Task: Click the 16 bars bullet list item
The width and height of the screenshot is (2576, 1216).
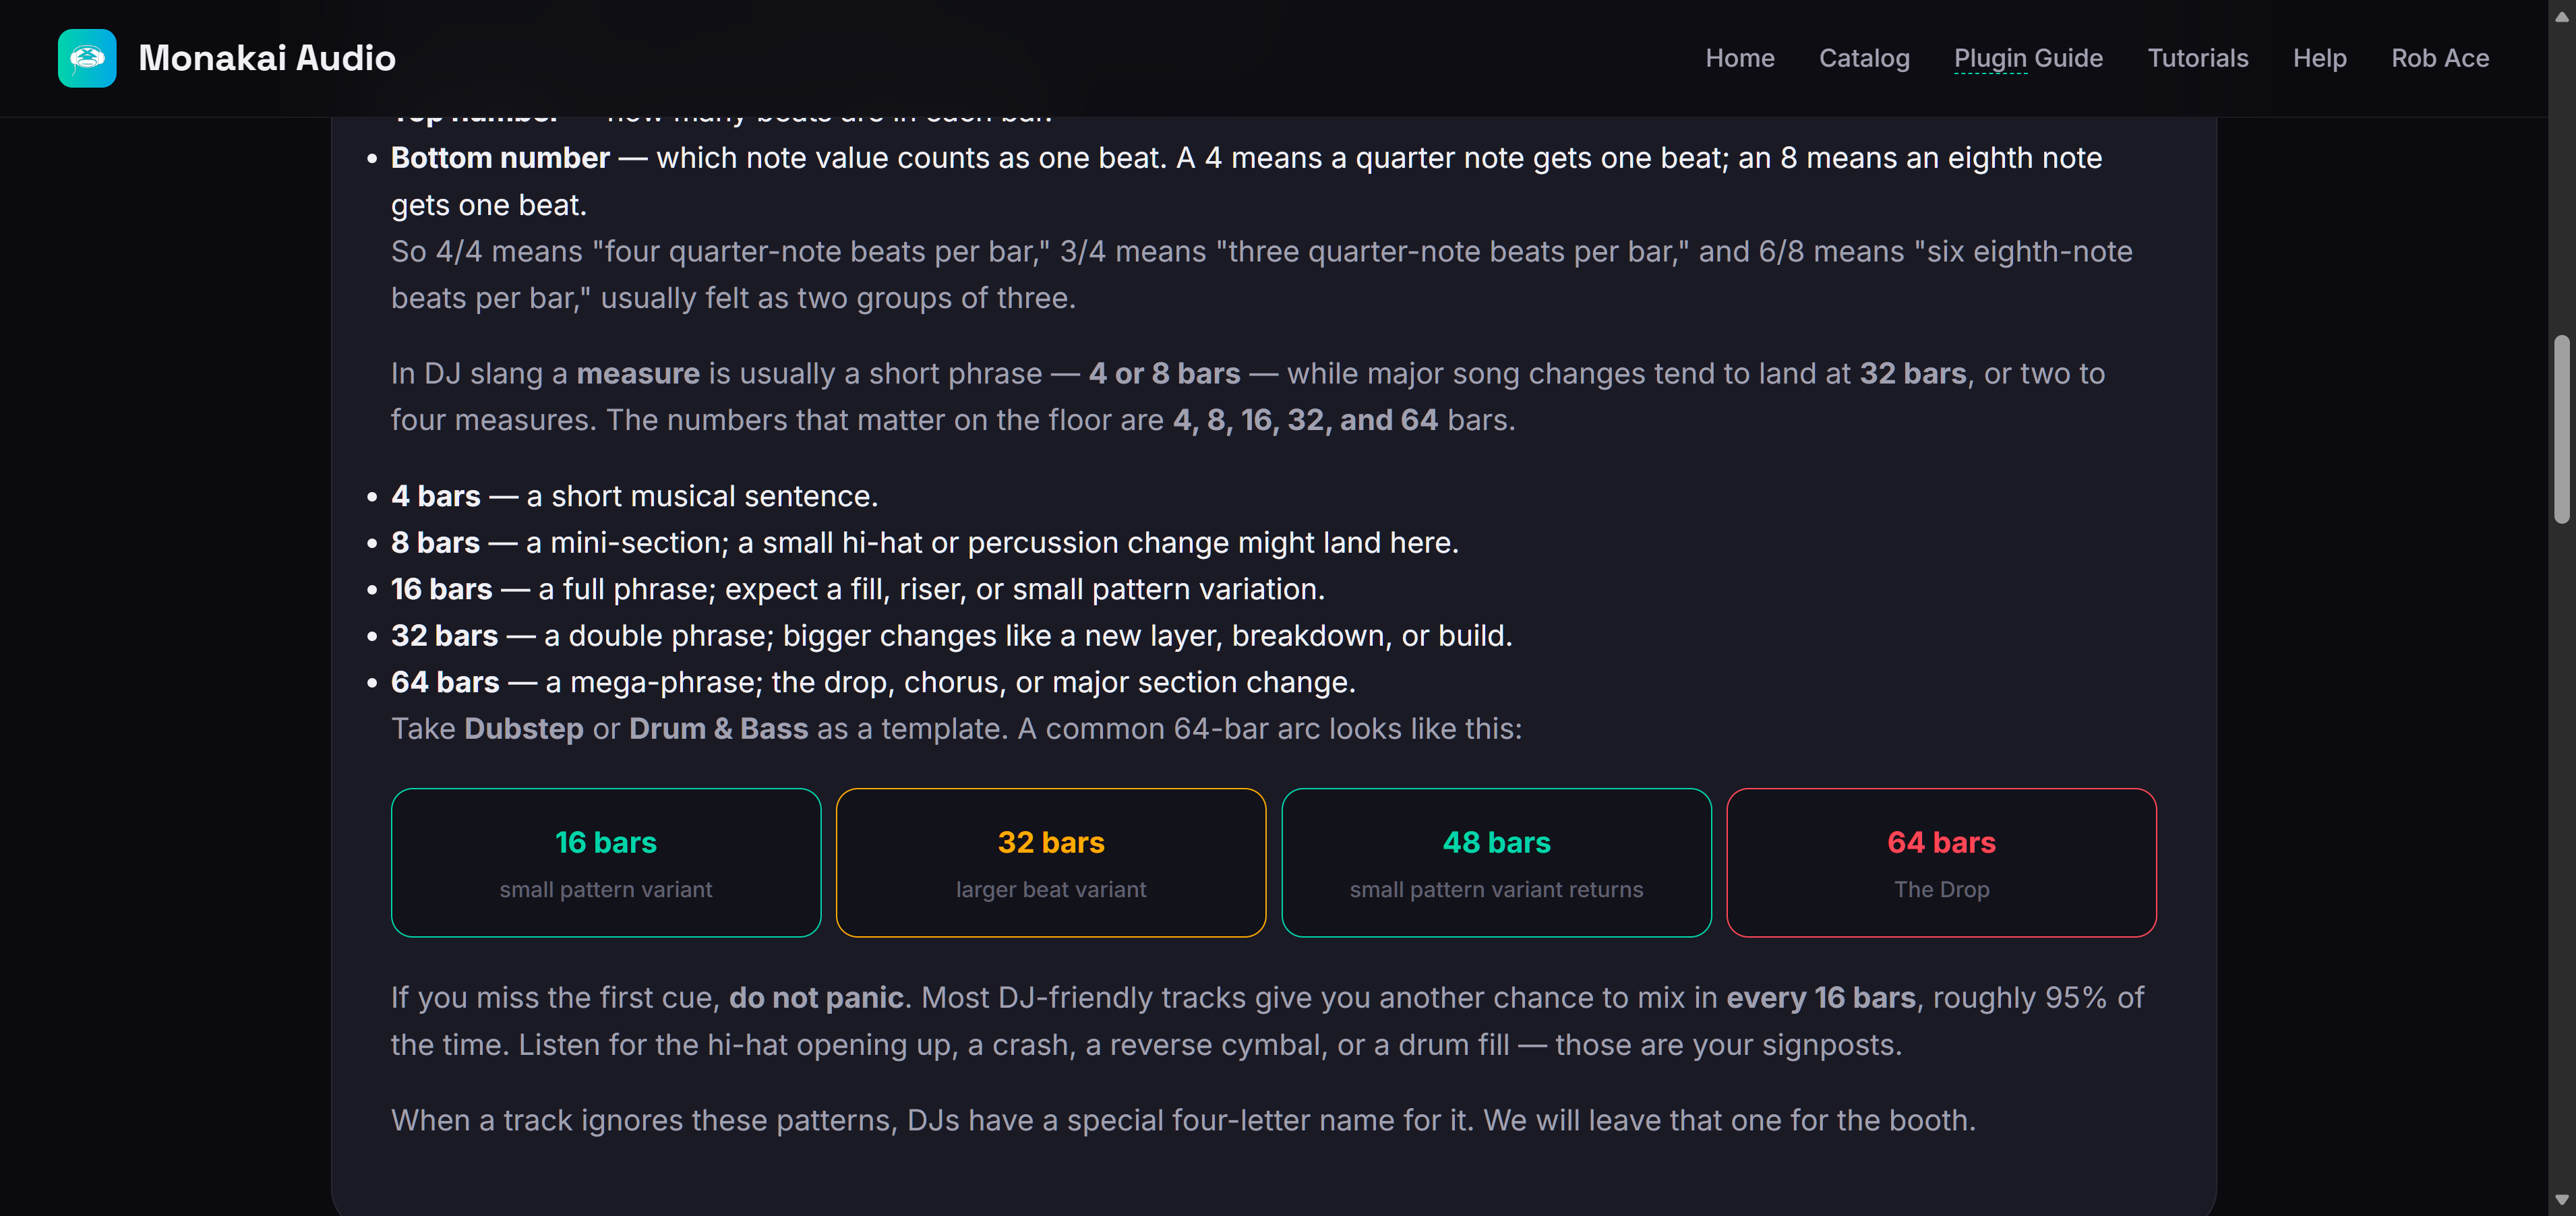Action: [858, 589]
